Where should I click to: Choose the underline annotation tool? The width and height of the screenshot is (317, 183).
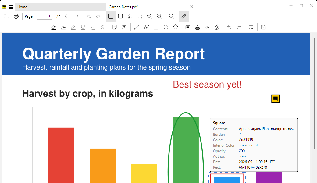pos(83,27)
